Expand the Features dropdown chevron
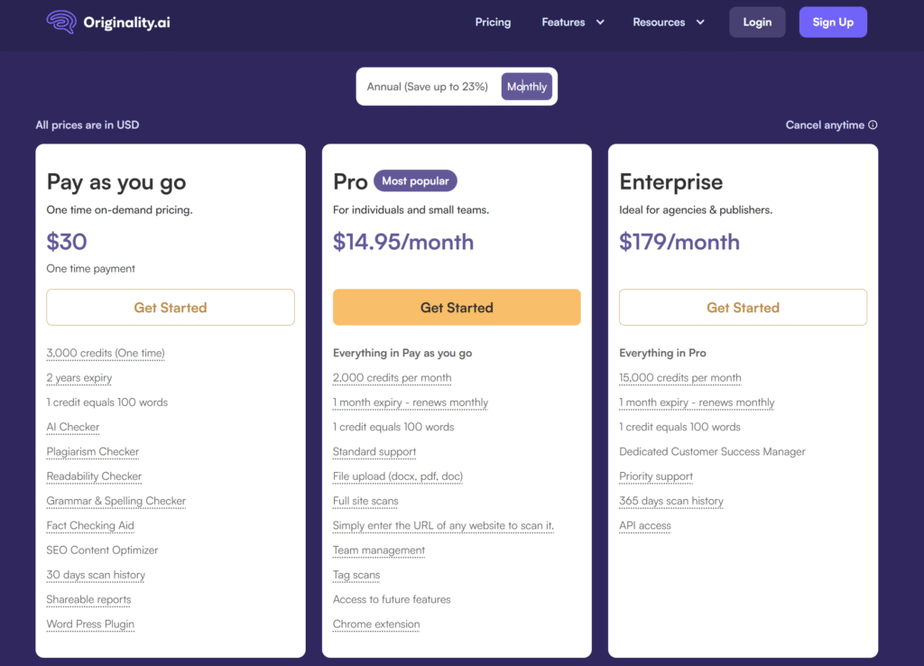The width and height of the screenshot is (924, 666). click(x=600, y=23)
